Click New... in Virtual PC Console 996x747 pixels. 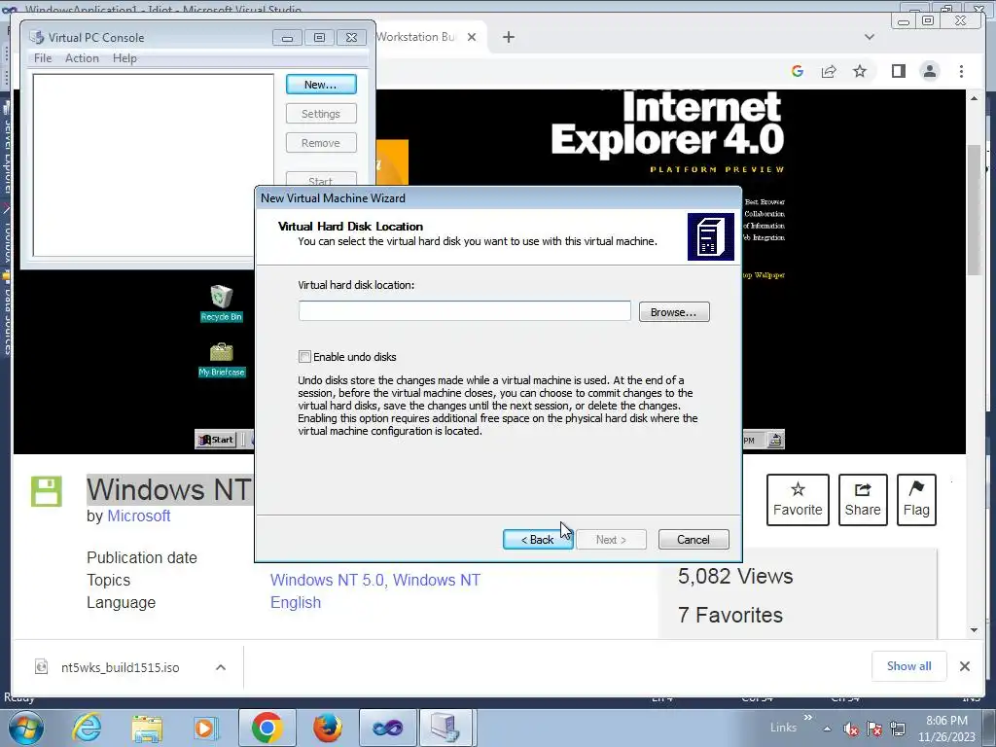[x=321, y=85]
